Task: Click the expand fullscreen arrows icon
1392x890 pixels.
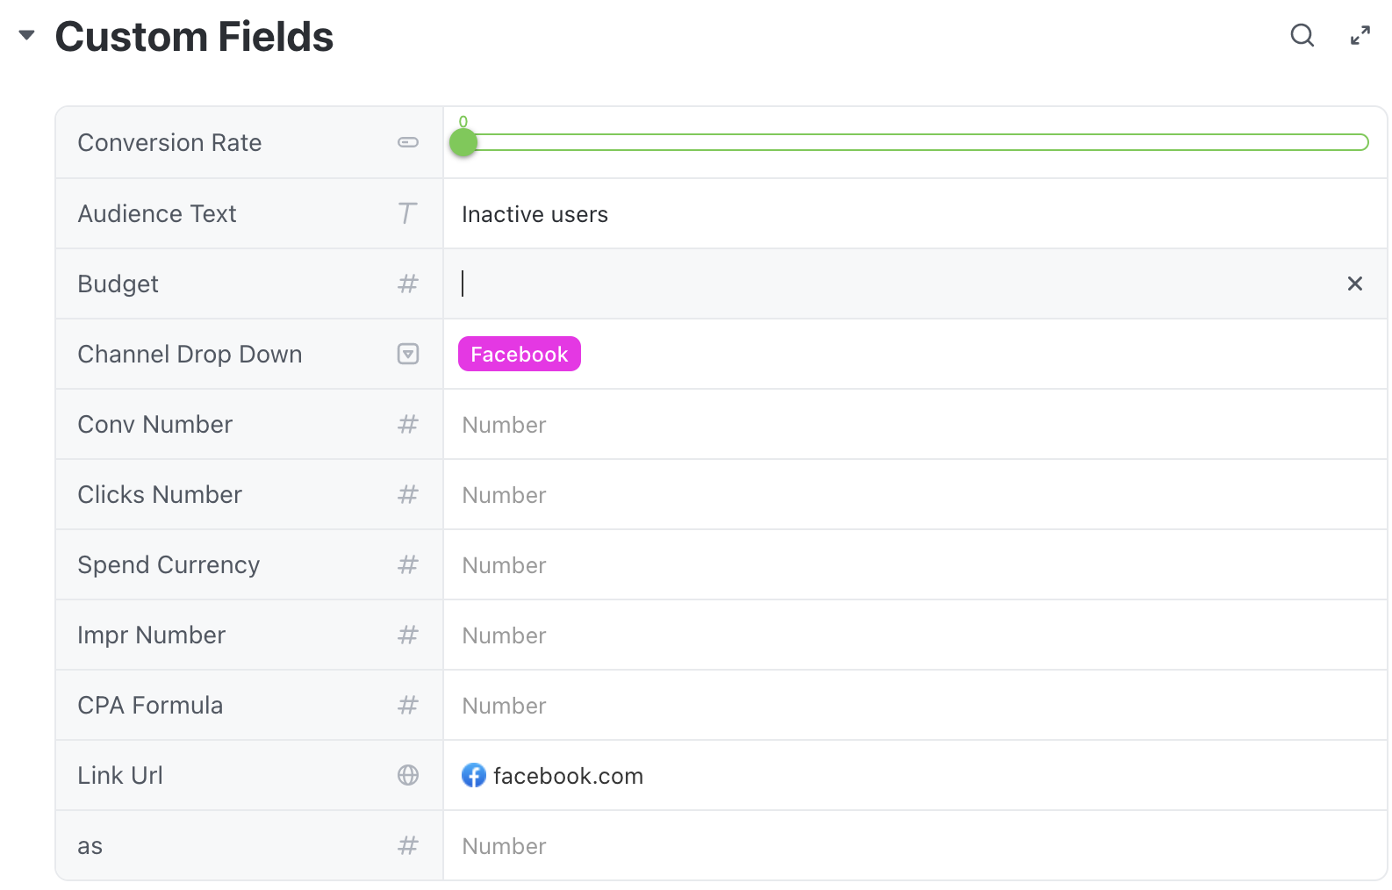Action: [1360, 35]
